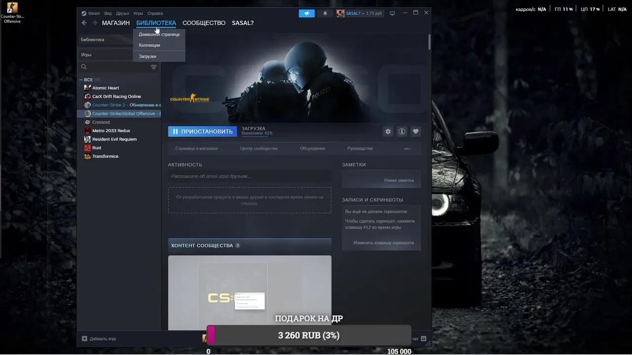Image resolution: width=632 pixels, height=355 pixels.
Task: Expand the more links ellipsis
Action: (407, 148)
